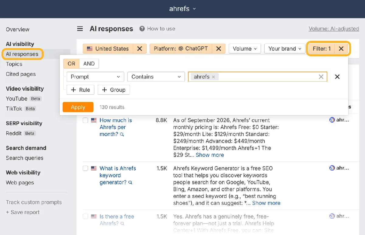Open the United States country filter
This screenshot has width=365, height=235.
coord(108,49)
